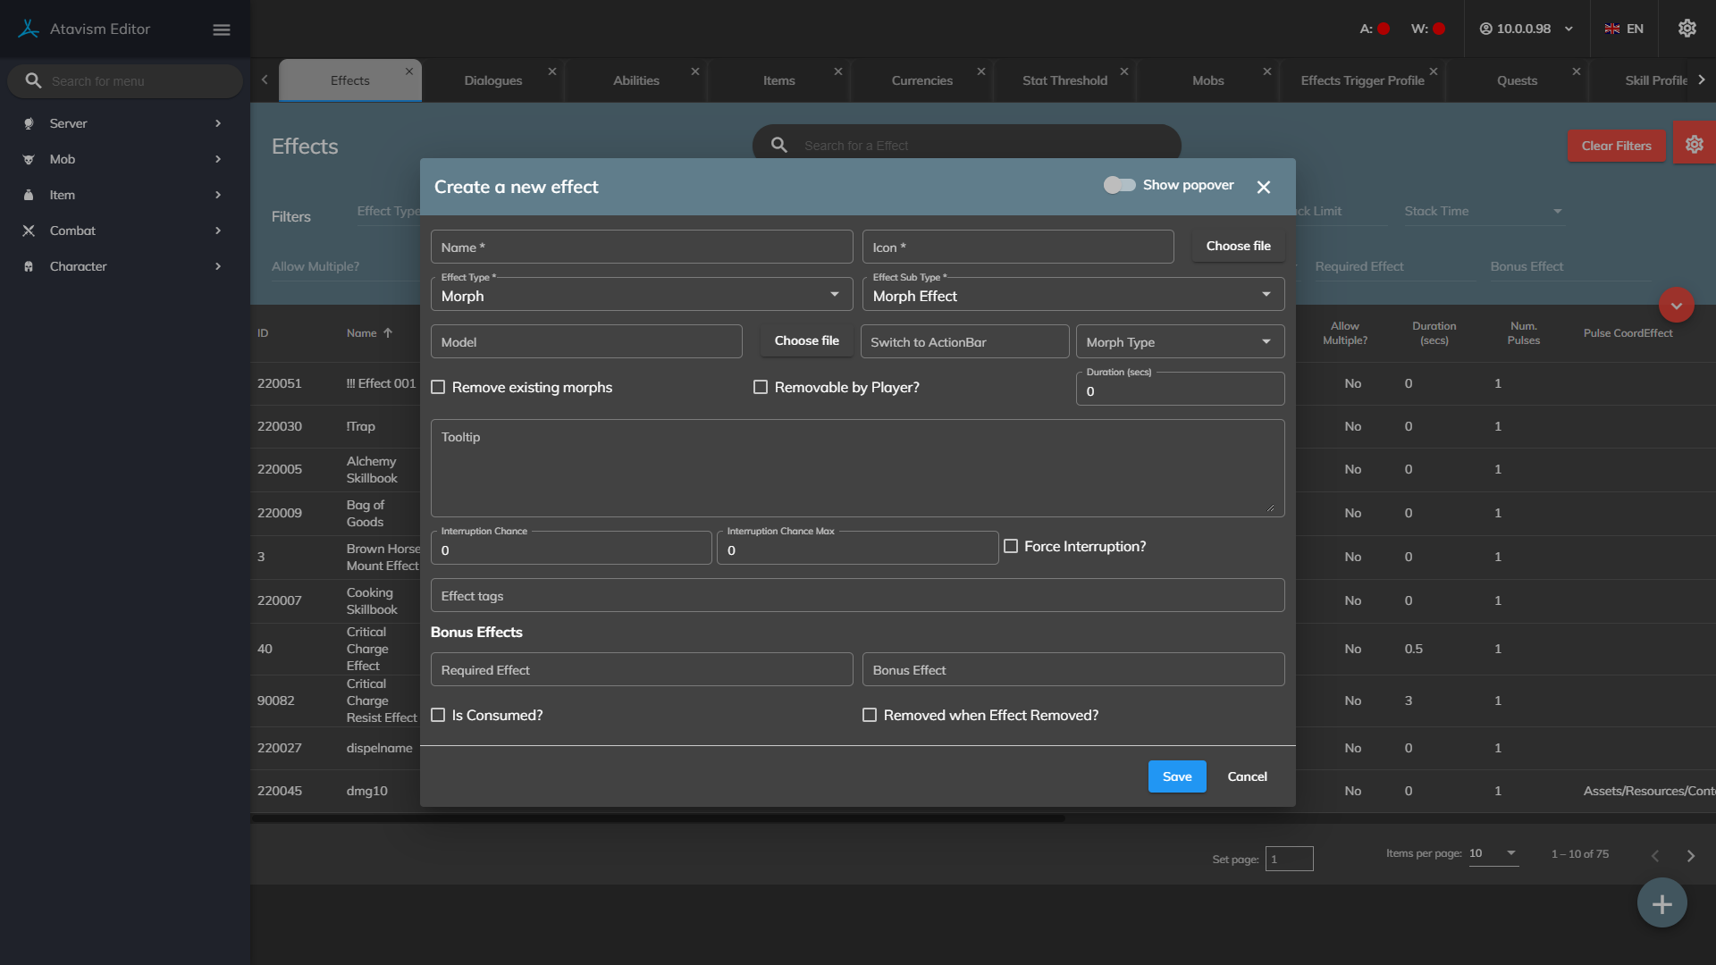This screenshot has width=1716, height=965.
Task: Switch to the Abilities tab
Action: (x=635, y=80)
